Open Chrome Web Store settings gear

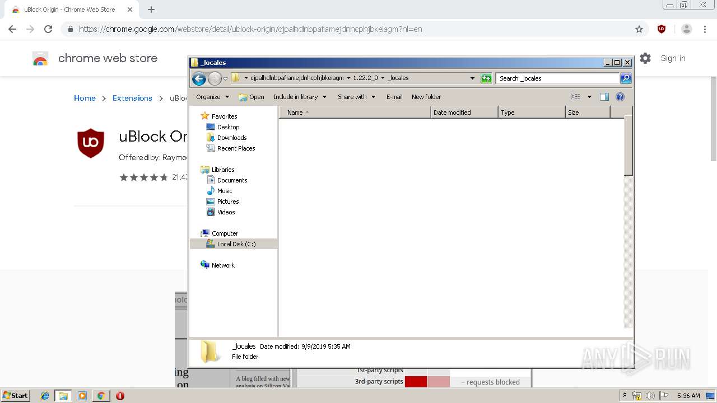tap(645, 58)
